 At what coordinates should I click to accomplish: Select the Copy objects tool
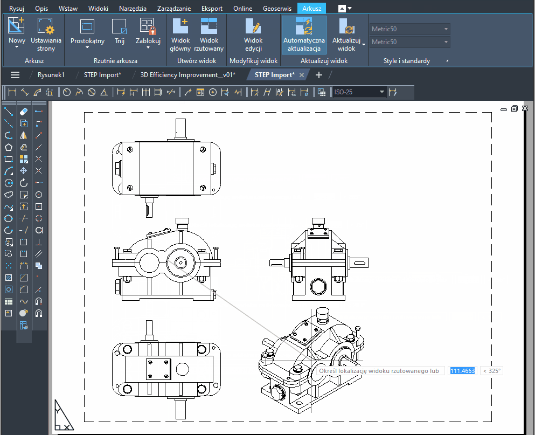[x=24, y=123]
